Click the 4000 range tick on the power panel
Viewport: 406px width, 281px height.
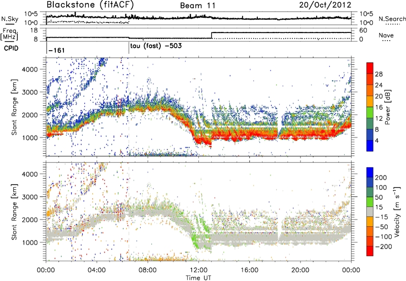[30, 69]
